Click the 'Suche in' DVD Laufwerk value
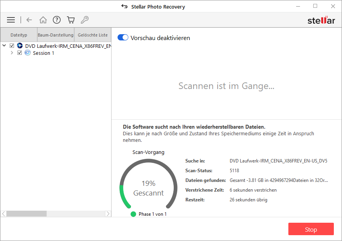 coord(279,161)
